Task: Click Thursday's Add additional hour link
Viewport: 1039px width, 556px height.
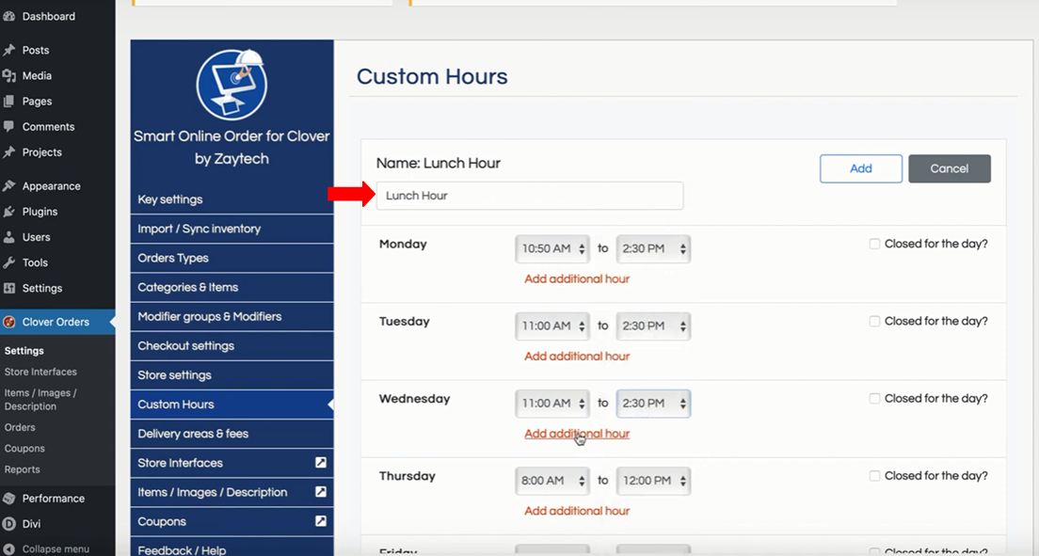Action: coord(577,511)
